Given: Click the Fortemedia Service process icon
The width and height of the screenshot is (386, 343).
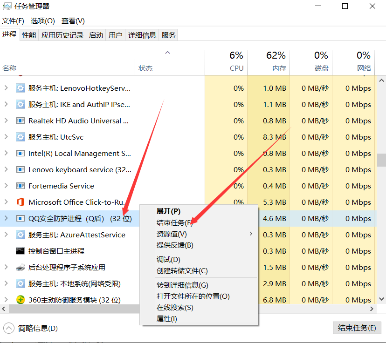Looking at the screenshot, I should point(21,186).
